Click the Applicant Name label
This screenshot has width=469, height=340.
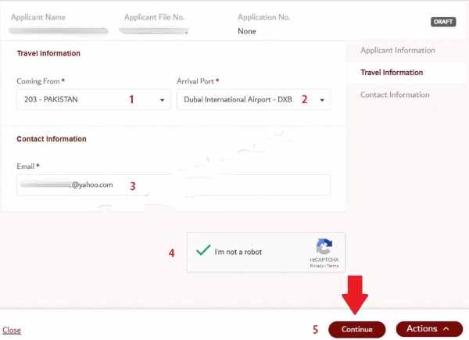click(38, 17)
